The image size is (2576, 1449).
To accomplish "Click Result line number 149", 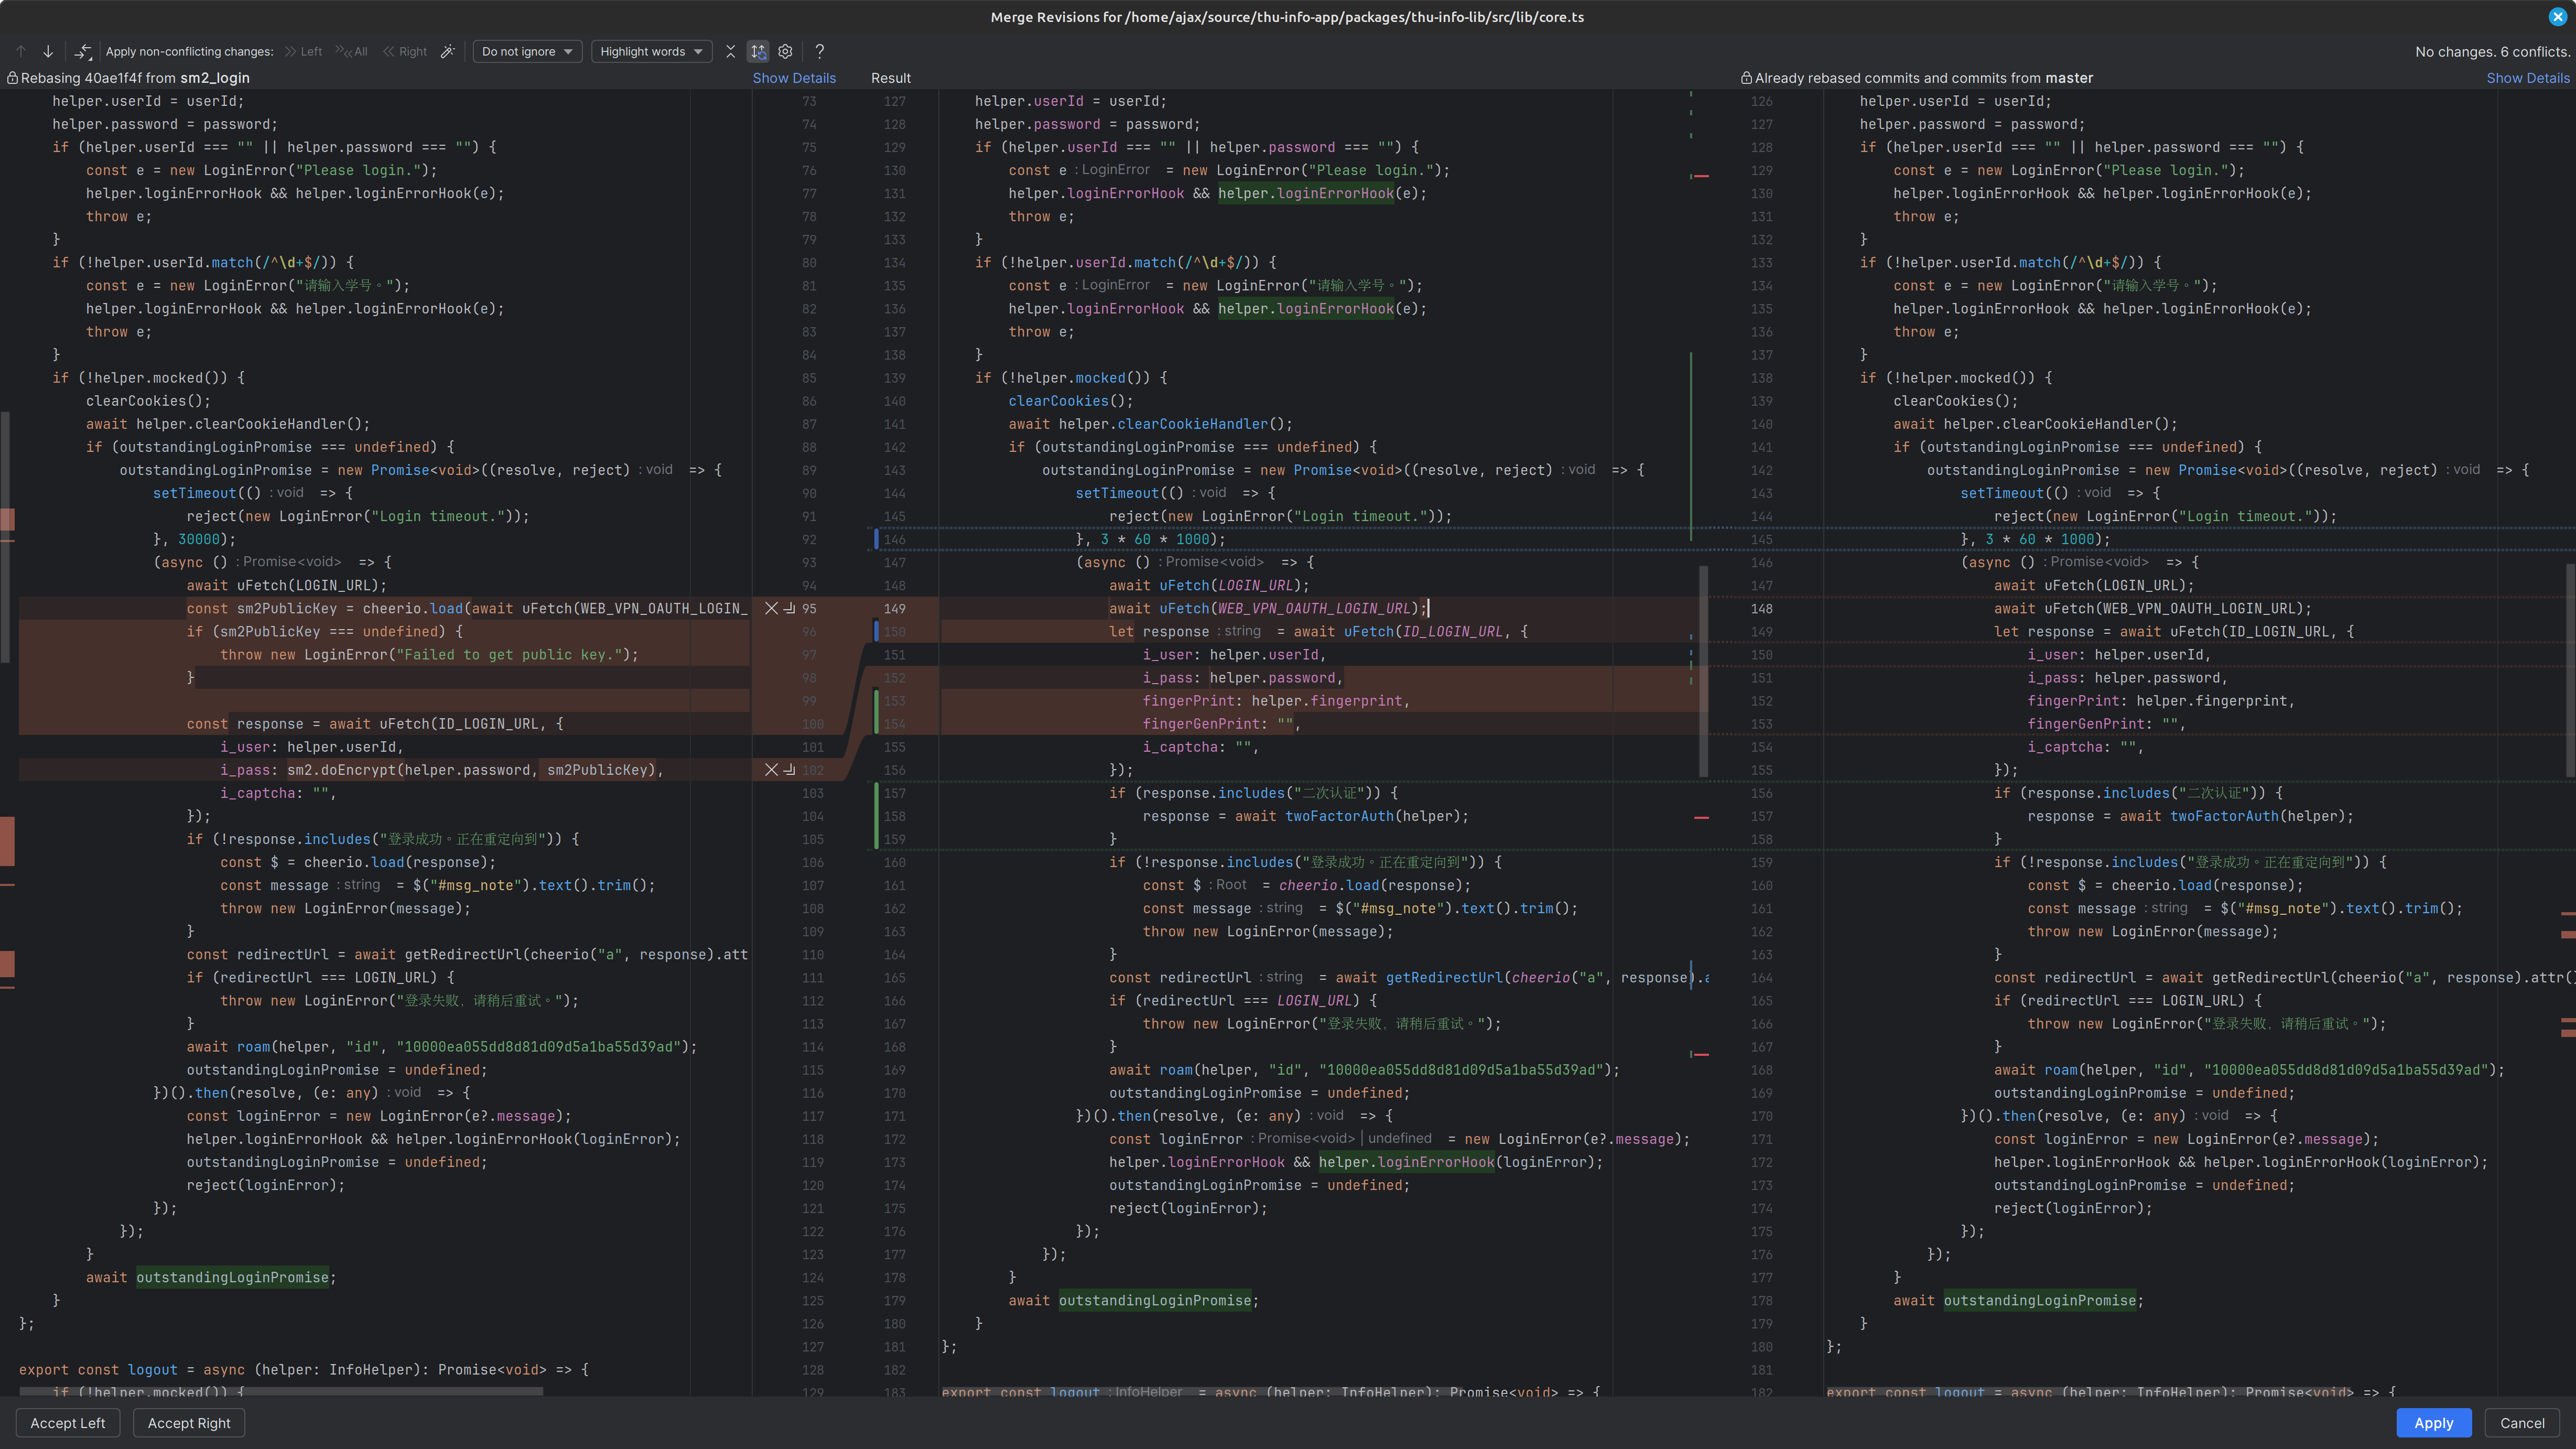I will pos(895,608).
